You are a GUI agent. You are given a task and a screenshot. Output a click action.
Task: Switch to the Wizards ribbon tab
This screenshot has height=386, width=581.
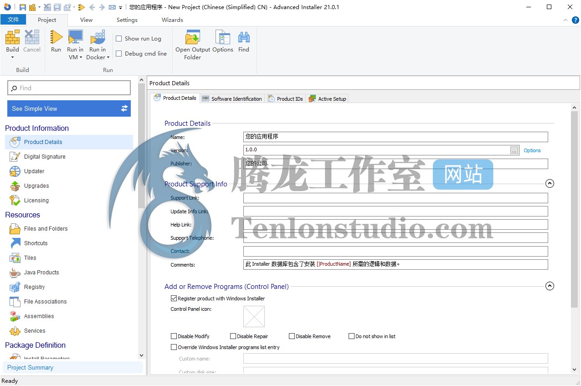(x=172, y=20)
